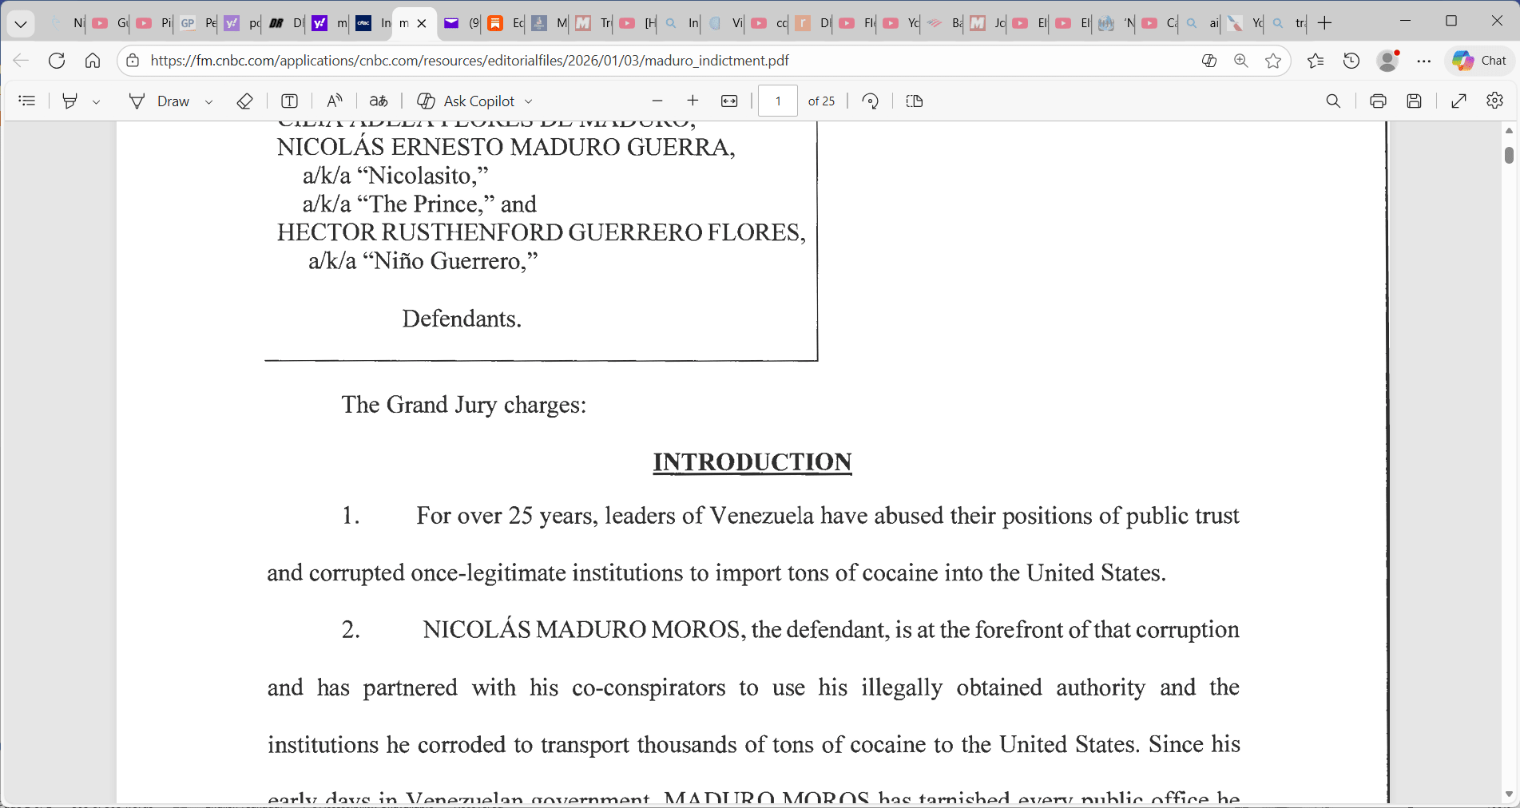Expand Ask Copilot options arrow
This screenshot has height=808, width=1520.
point(529,101)
